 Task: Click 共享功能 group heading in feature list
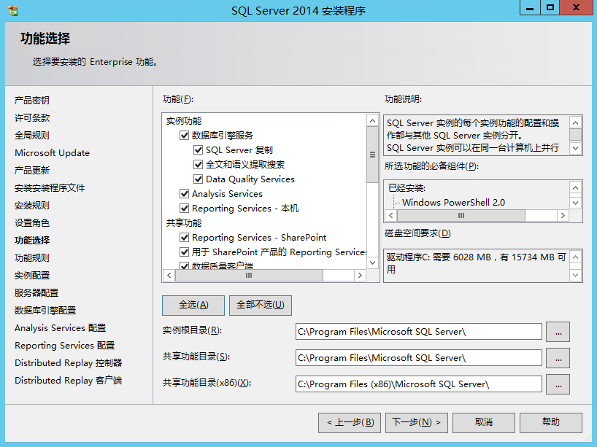(x=184, y=222)
